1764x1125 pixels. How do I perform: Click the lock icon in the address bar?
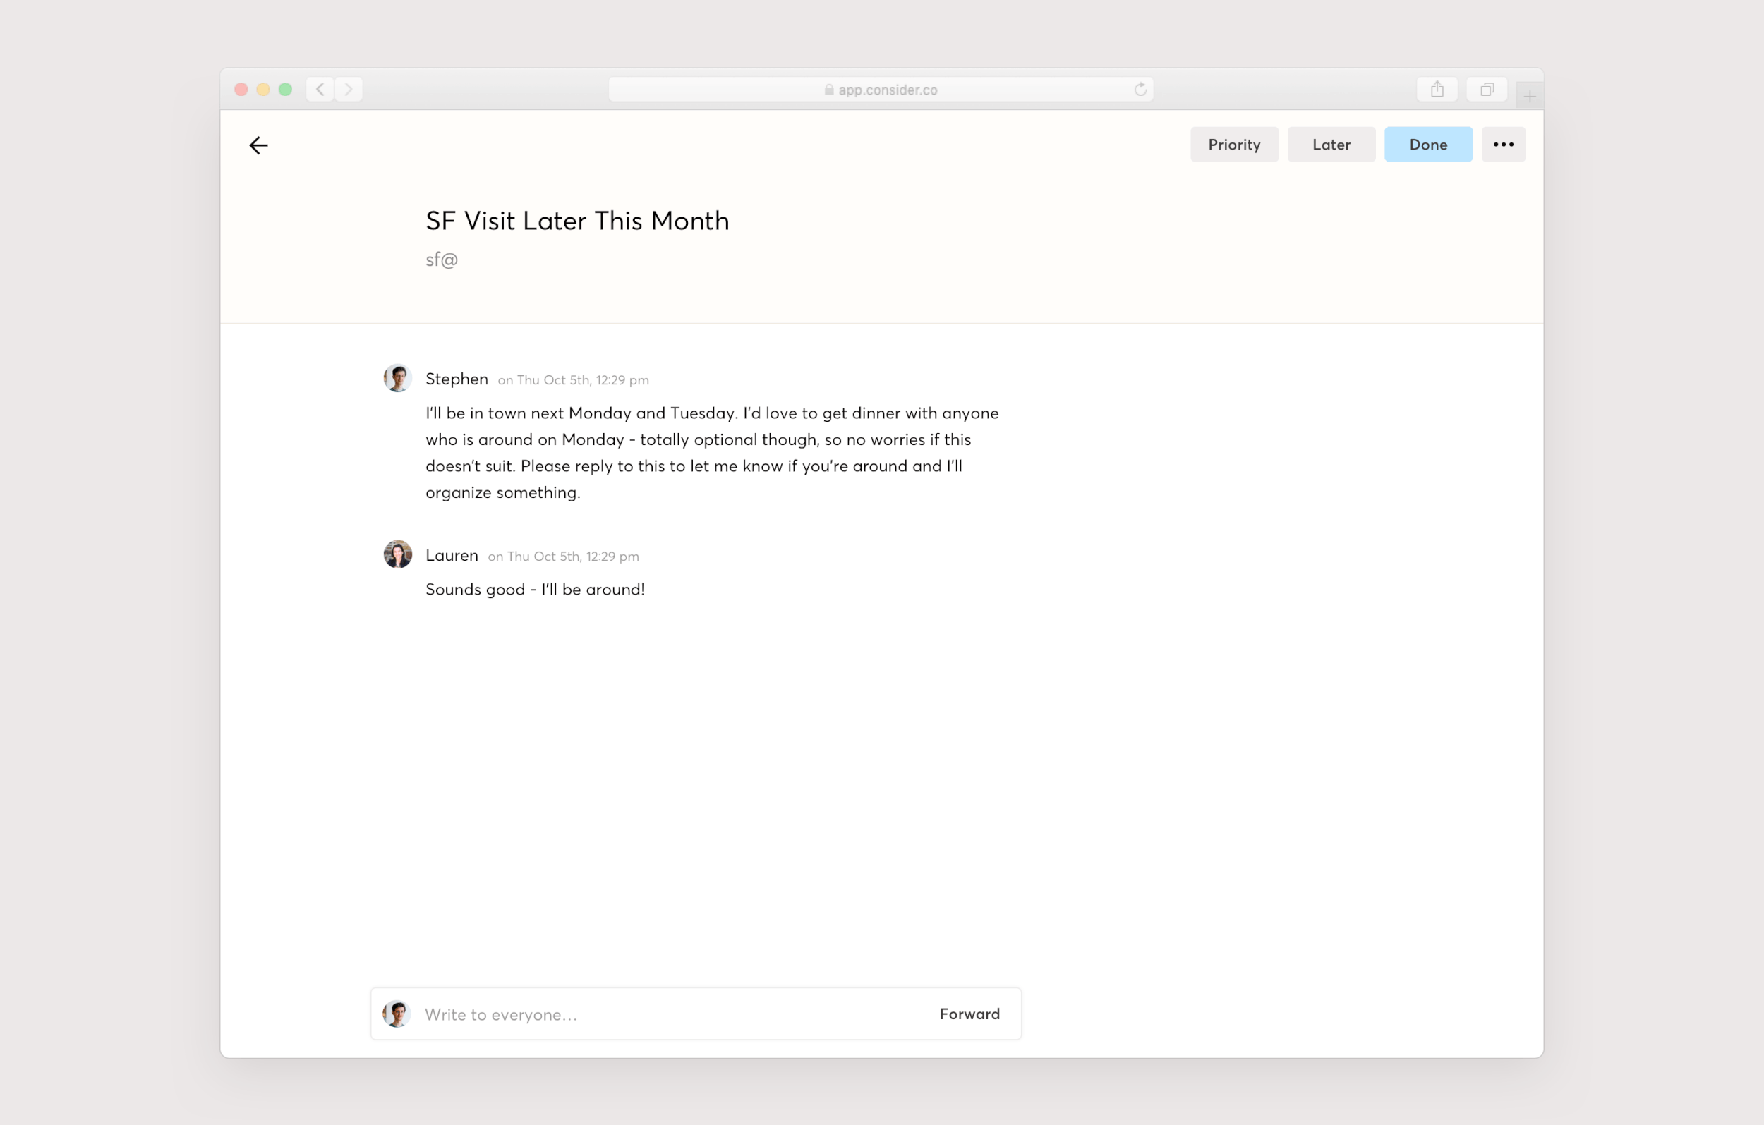click(828, 90)
